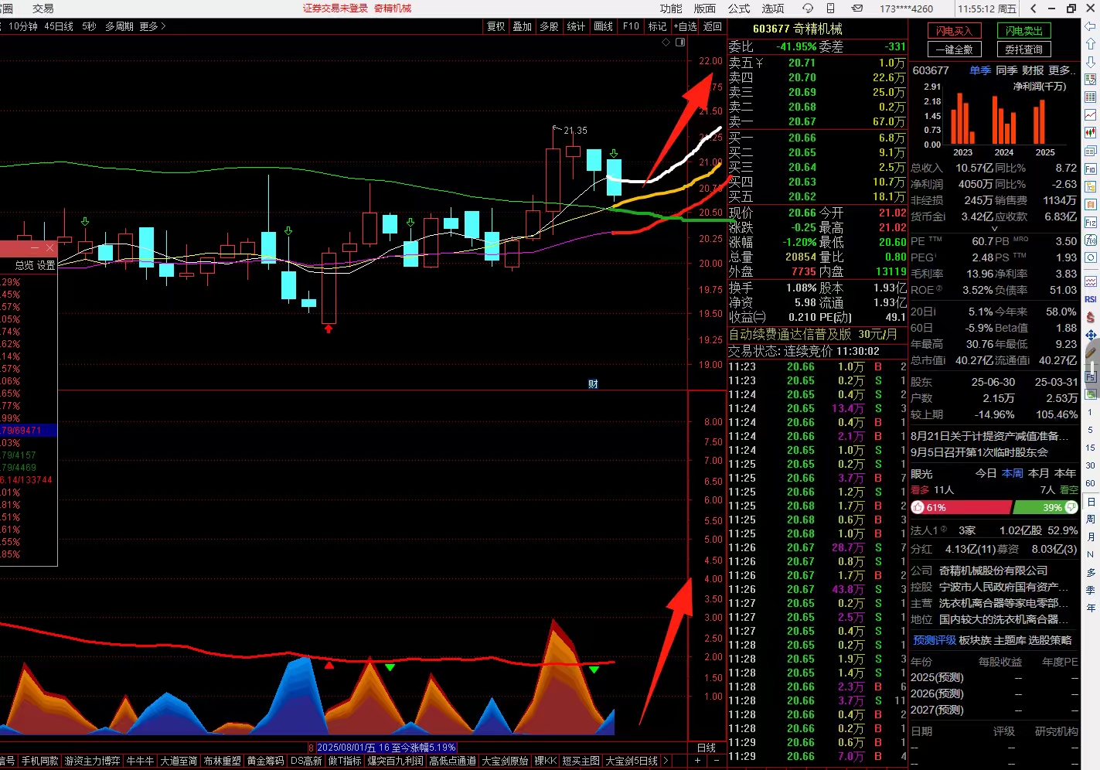The height and width of the screenshot is (770, 1100).
Task: Select 今日 in the 眼光 sentiment row
Action: point(986,473)
